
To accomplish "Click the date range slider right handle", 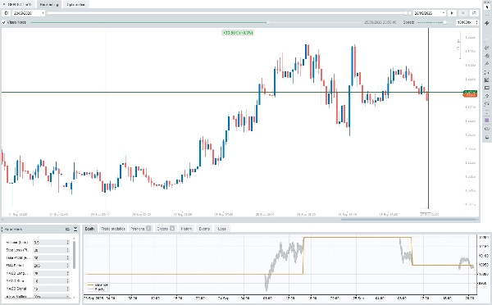I will click(x=409, y=13).
